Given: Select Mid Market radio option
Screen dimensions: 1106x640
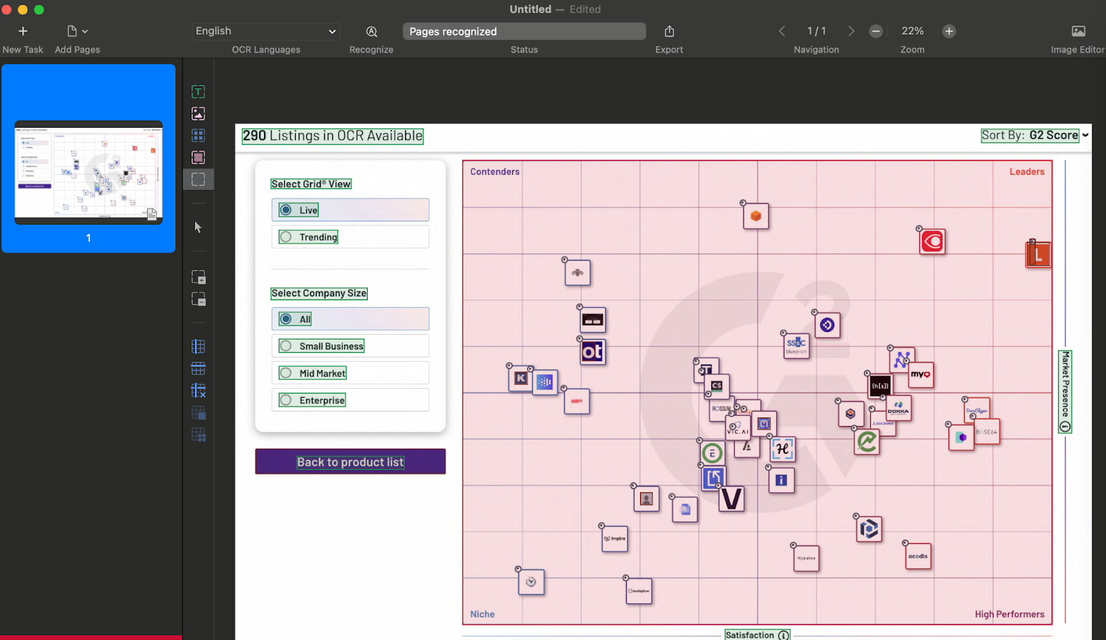Looking at the screenshot, I should (285, 373).
